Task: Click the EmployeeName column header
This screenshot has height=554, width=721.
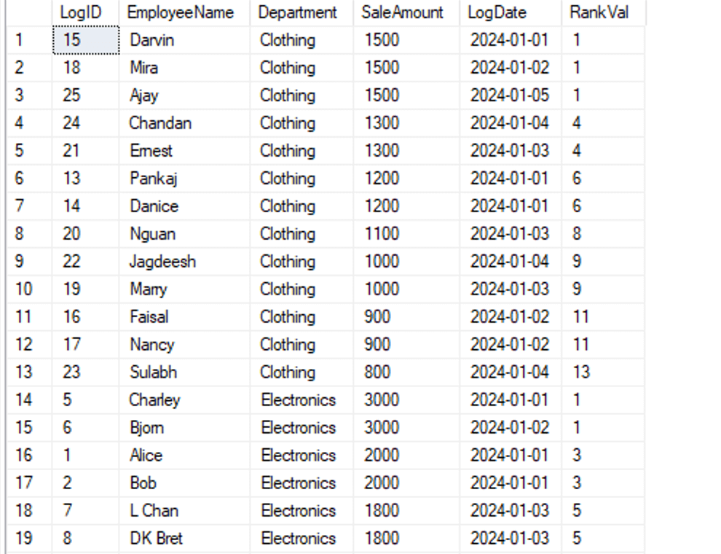Action: [x=180, y=12]
